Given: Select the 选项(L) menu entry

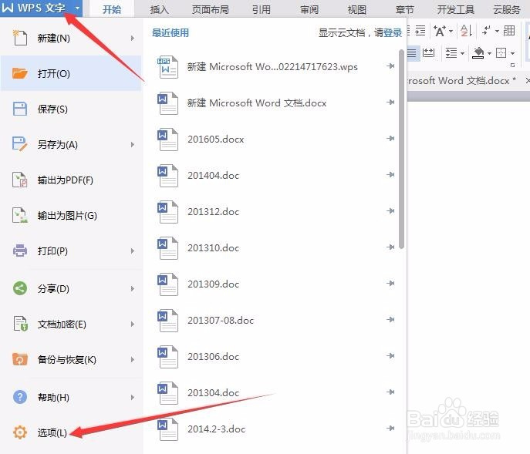Looking at the screenshot, I should 72,432.
